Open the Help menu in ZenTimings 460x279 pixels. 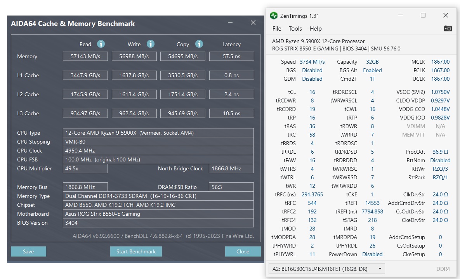coord(316,28)
